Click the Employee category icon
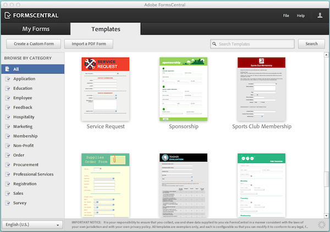The image size is (330, 232). pos(8,98)
